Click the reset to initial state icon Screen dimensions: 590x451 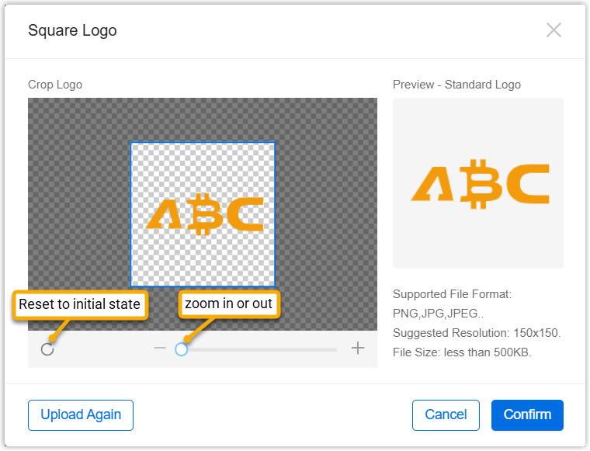[47, 349]
